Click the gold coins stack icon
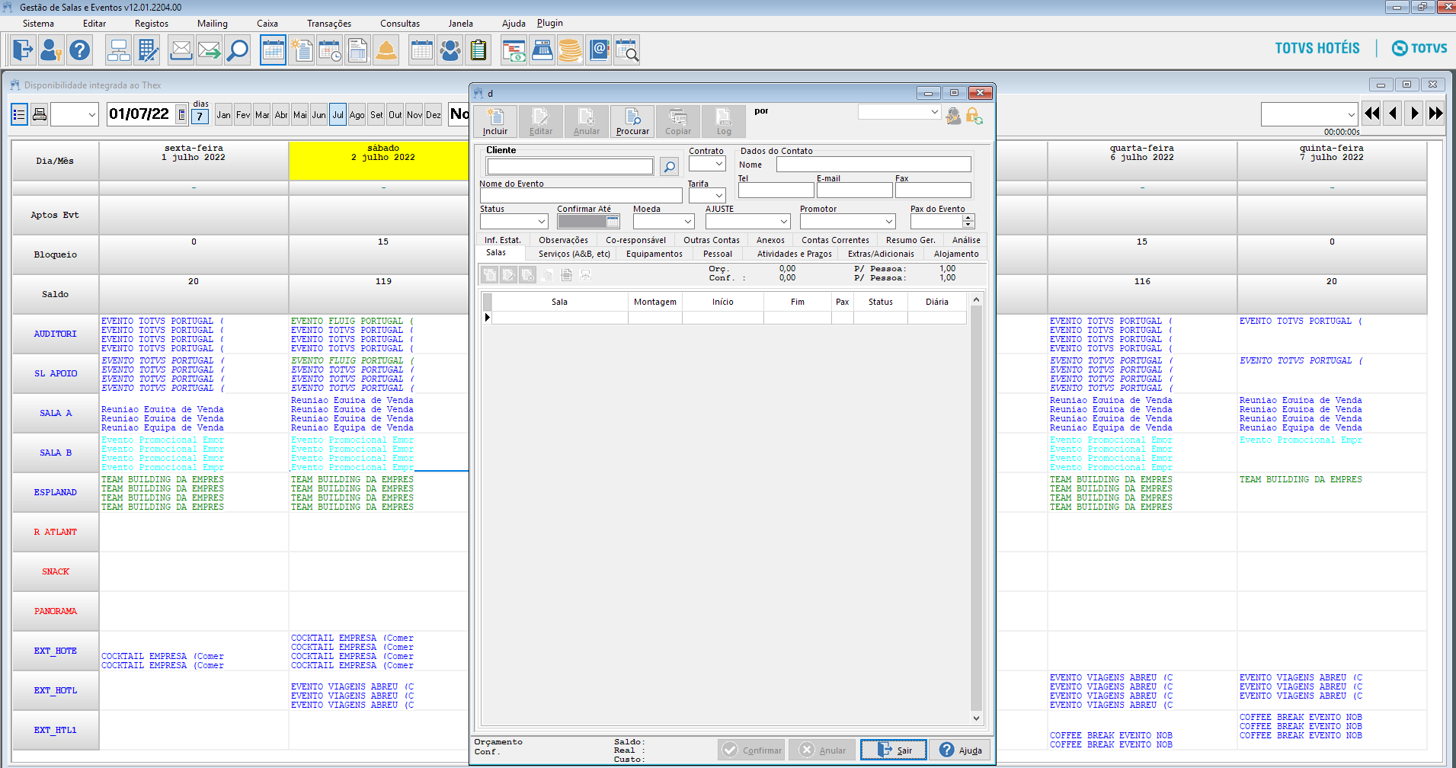This screenshot has height=768, width=1456. 570,50
